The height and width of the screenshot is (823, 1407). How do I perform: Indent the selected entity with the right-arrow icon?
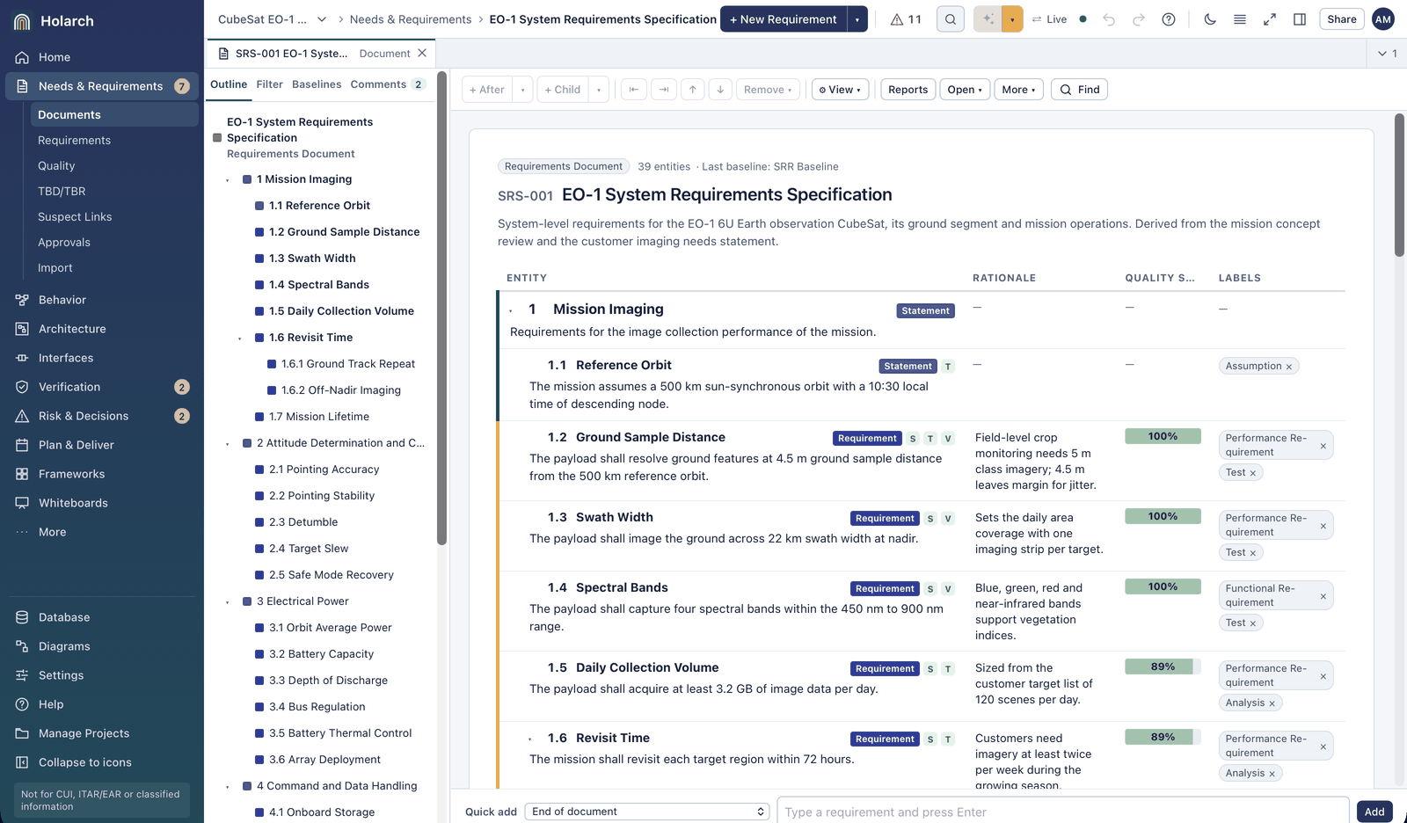point(664,90)
